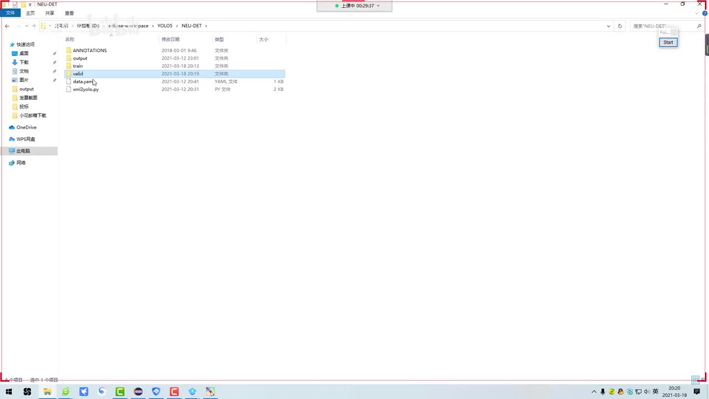The height and width of the screenshot is (399, 709).
Task: Open the Eclipse icon on taskbar
Action: [138, 392]
